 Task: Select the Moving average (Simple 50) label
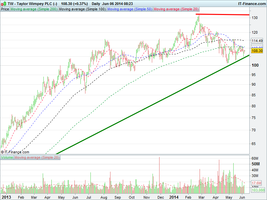[x=129, y=9]
